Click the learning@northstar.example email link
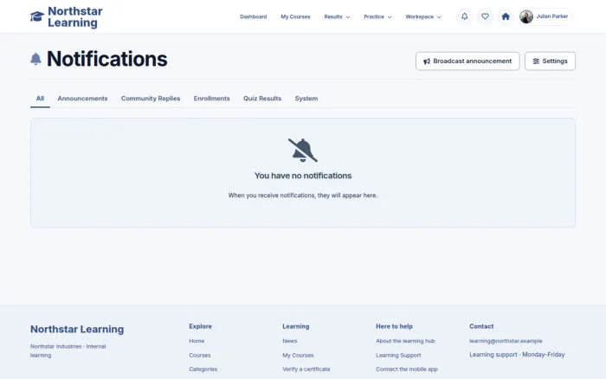This screenshot has height=379, width=606. (506, 341)
